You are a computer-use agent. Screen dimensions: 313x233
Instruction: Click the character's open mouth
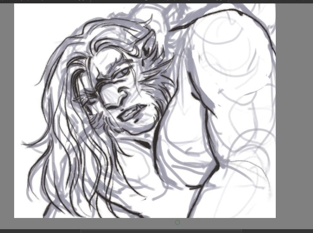click(129, 114)
